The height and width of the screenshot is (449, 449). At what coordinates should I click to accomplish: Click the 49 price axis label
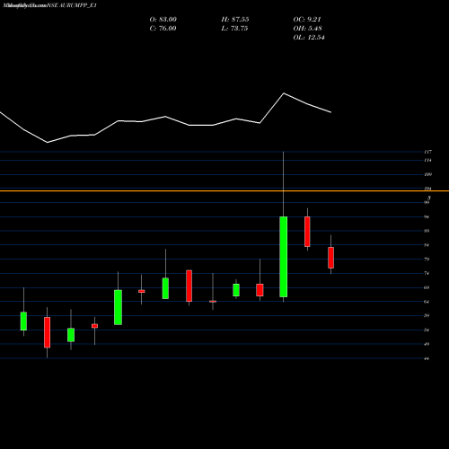[427, 344]
